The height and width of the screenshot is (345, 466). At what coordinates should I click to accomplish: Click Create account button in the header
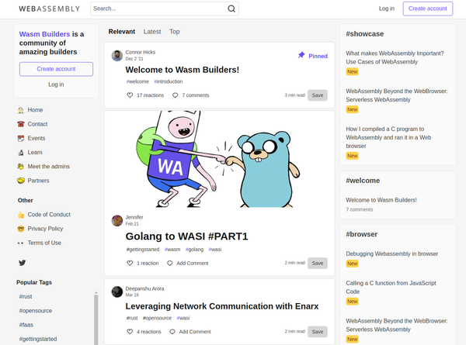coord(428,9)
